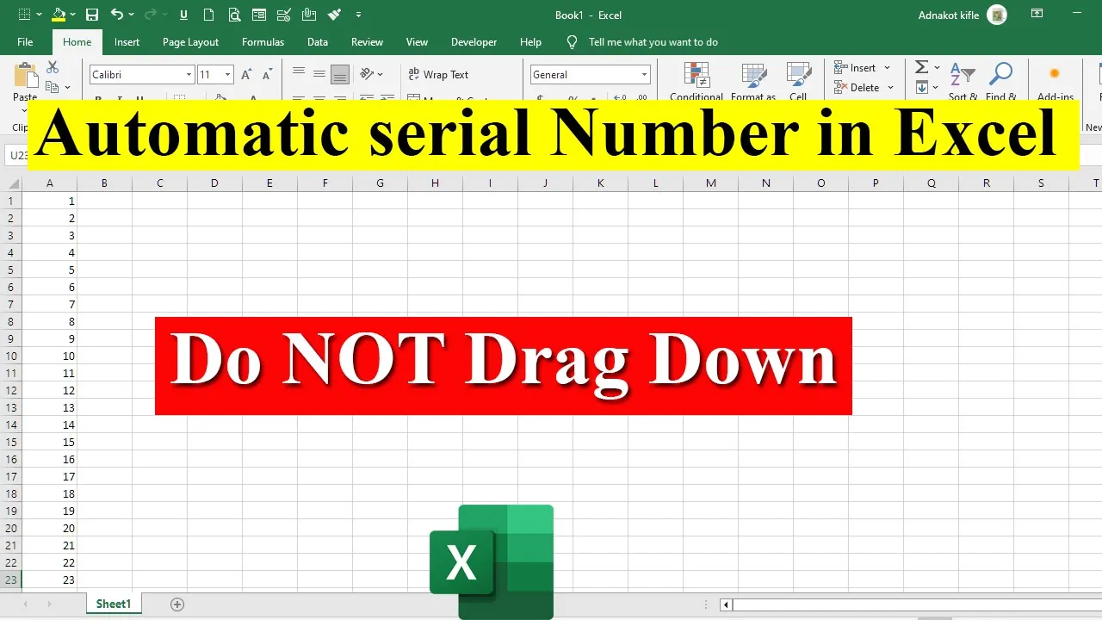Screen dimensions: 1102x620
Task: Open the font name Calibri dropdown
Action: pyautogui.click(x=189, y=75)
